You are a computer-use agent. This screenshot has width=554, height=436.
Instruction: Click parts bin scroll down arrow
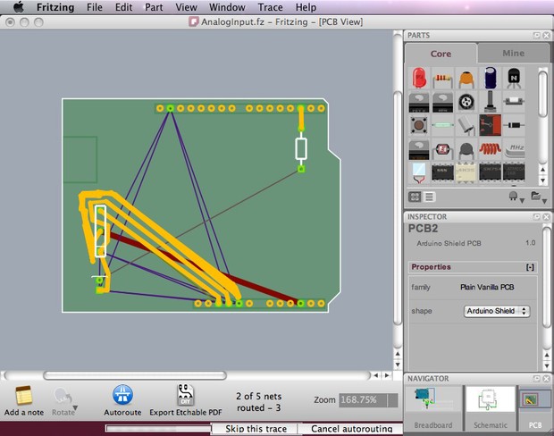point(543,180)
